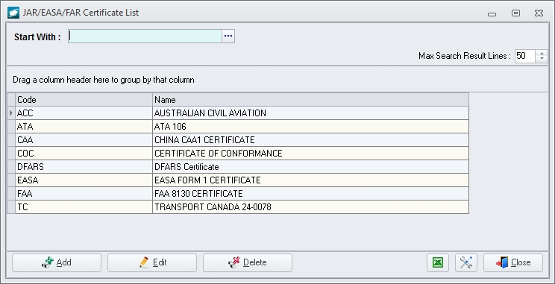Select the EASA FORM 1 CERTIFICATE row

[242, 180]
